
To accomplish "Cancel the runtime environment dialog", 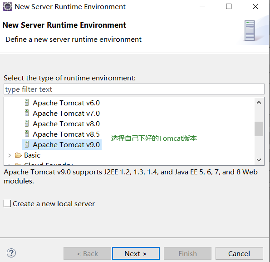I will (239, 253).
